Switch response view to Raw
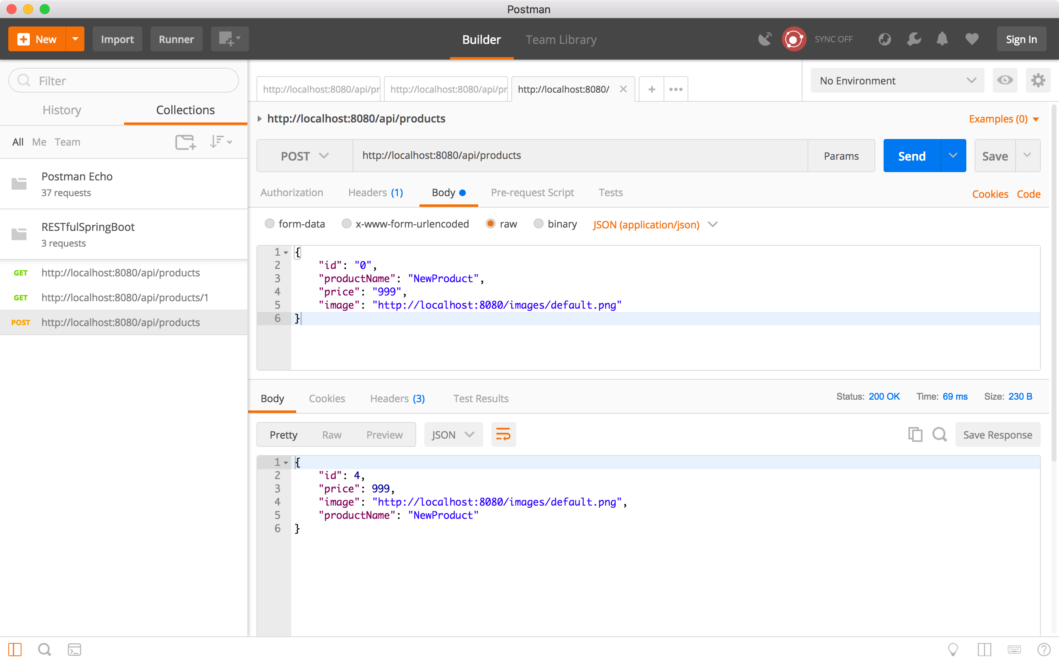1059x662 pixels. 332,434
